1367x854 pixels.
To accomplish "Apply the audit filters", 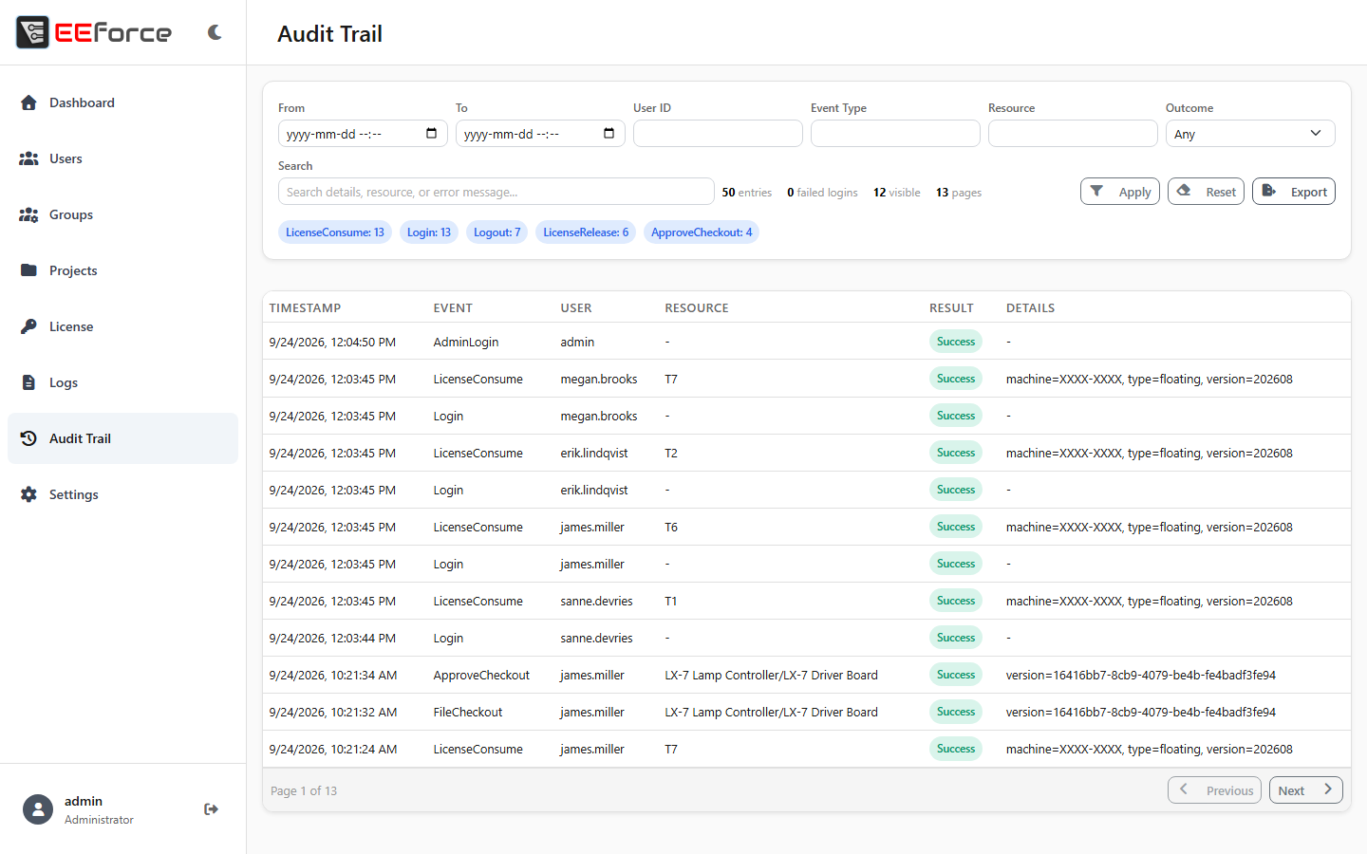I will [1120, 192].
